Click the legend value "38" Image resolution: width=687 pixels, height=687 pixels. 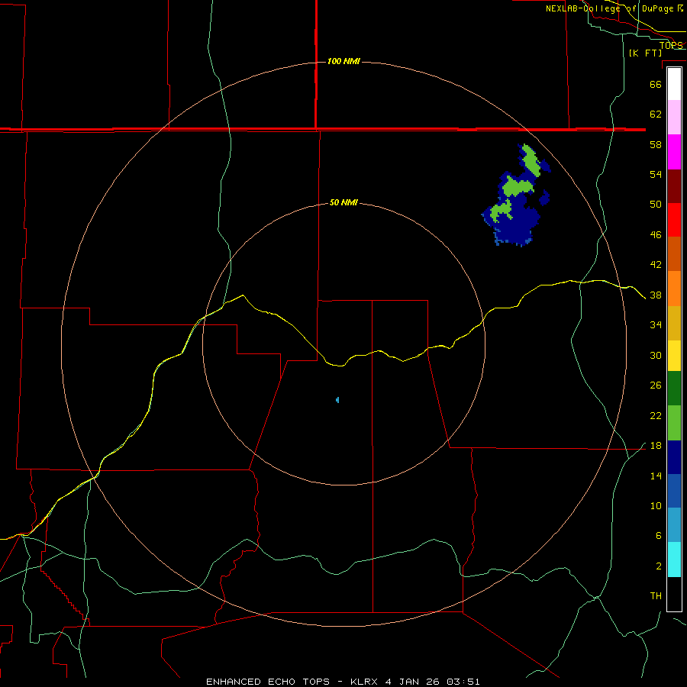click(x=656, y=295)
